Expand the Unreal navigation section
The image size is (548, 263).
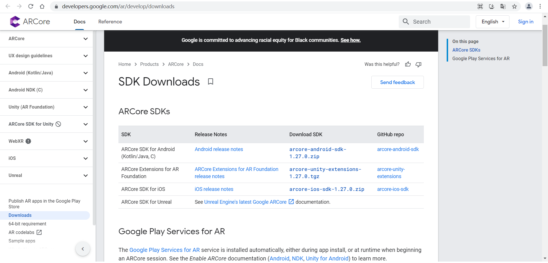tap(85, 176)
